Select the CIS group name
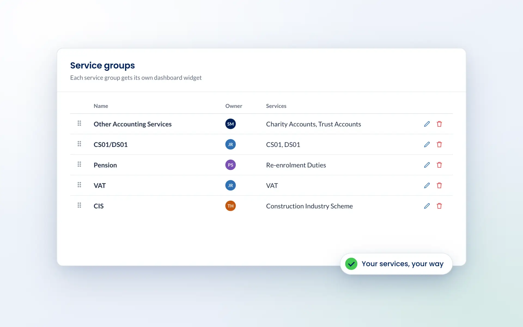523x327 pixels. [99, 206]
